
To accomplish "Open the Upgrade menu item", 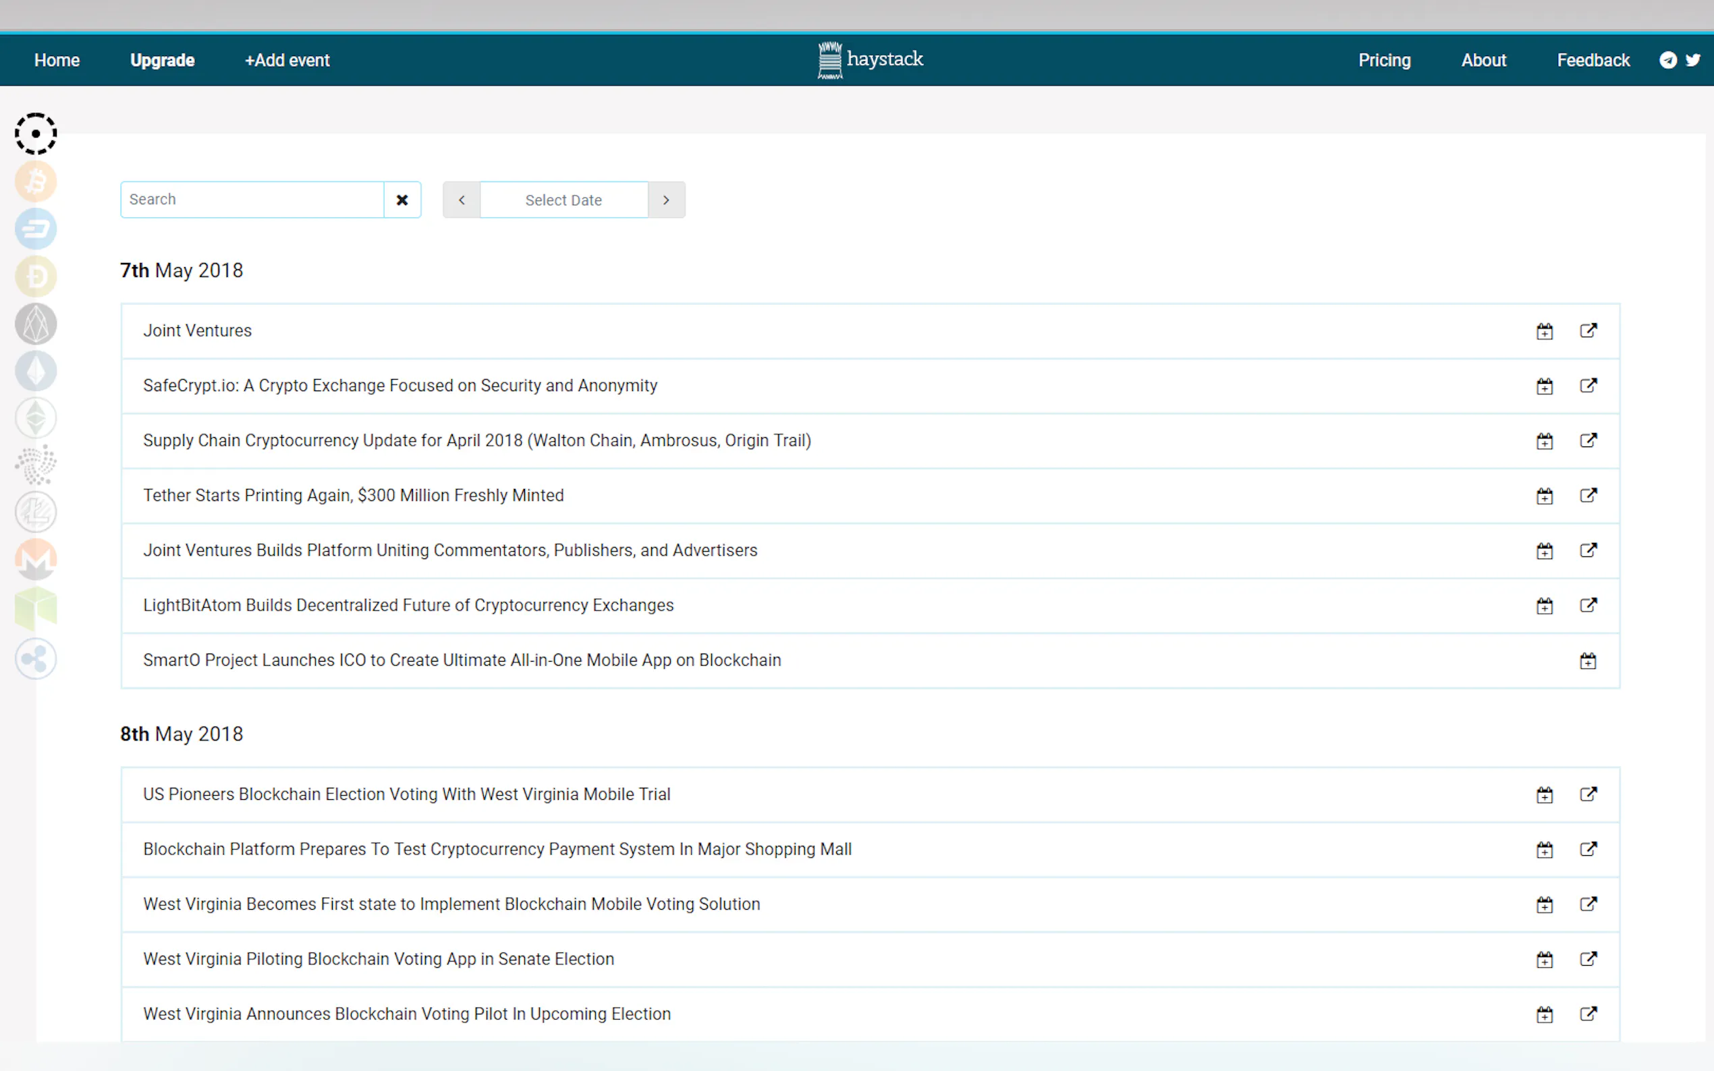I will tap(162, 60).
